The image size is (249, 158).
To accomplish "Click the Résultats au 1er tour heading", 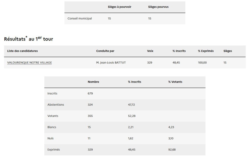I will point(28,39).
